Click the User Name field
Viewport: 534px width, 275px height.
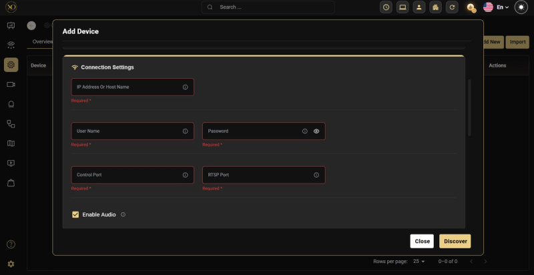[x=132, y=131]
